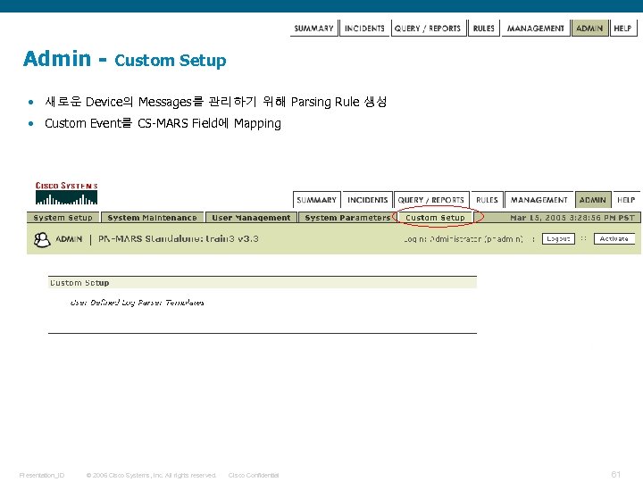
Task: Open INCIDENTS tab in slide header navigation
Action: pyautogui.click(x=364, y=29)
